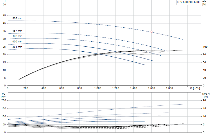Select the 457 mm impeller curve label
Viewport: 211px width, 137px height.
click(x=17, y=31)
